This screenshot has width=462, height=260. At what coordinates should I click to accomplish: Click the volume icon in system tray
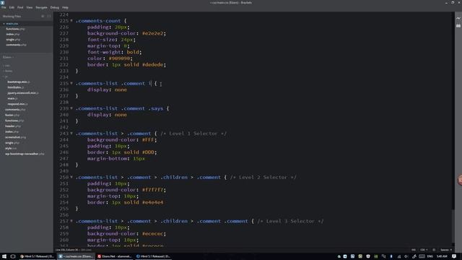click(406, 256)
